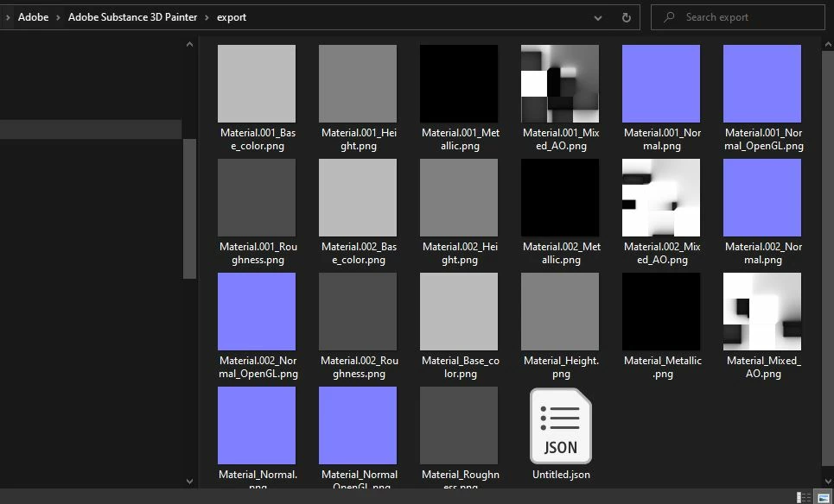The image size is (834, 504).
Task: Select Material.002_Base_color.png thumbnail
Action: [x=358, y=198]
